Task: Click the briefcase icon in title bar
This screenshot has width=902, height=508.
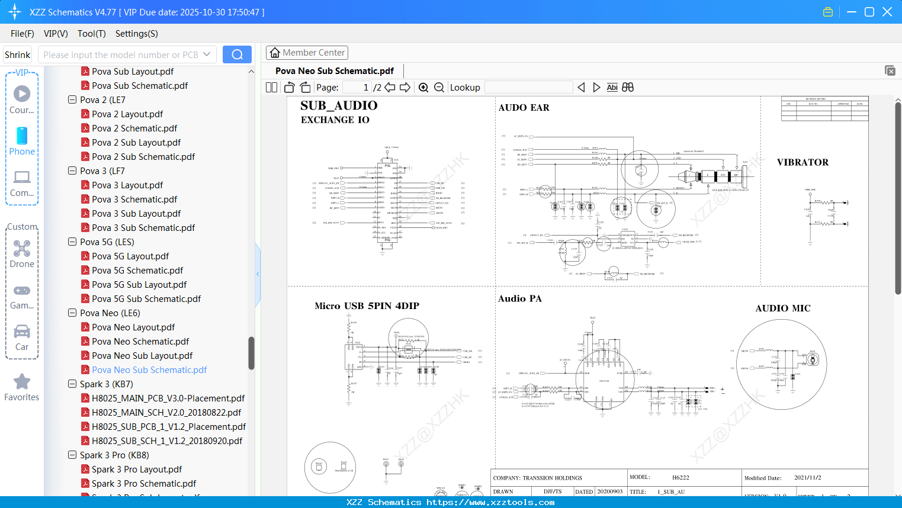Action: tap(828, 11)
